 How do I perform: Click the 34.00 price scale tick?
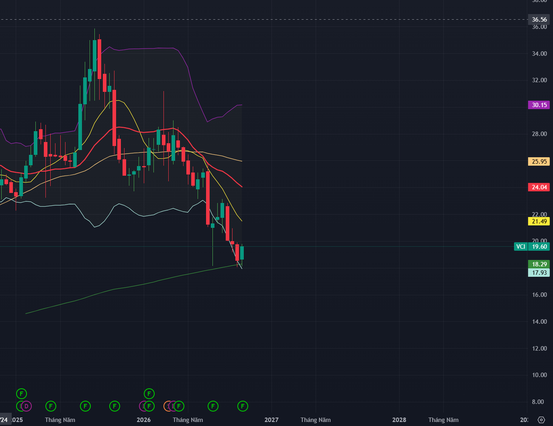[x=539, y=54]
